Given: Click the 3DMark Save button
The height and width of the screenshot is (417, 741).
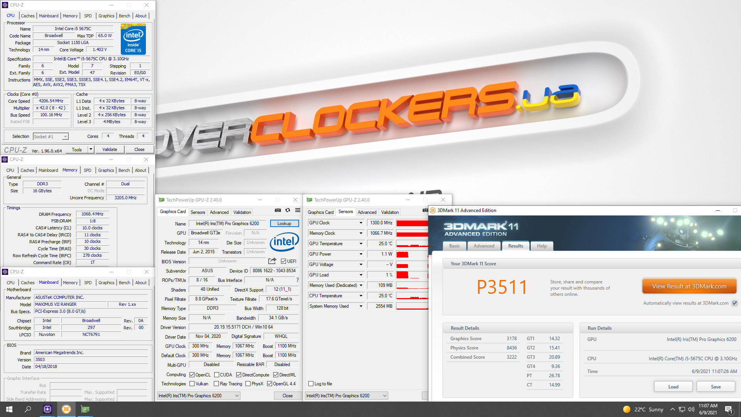Looking at the screenshot, I should tap(716, 387).
